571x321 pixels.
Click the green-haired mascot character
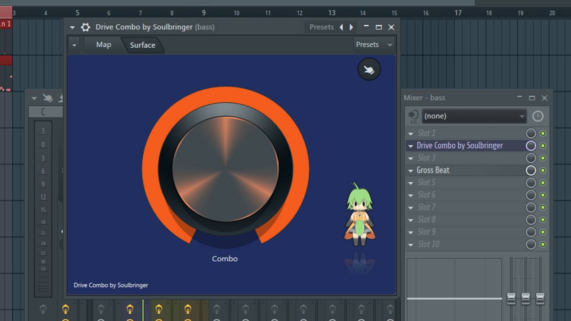pyautogui.click(x=359, y=215)
